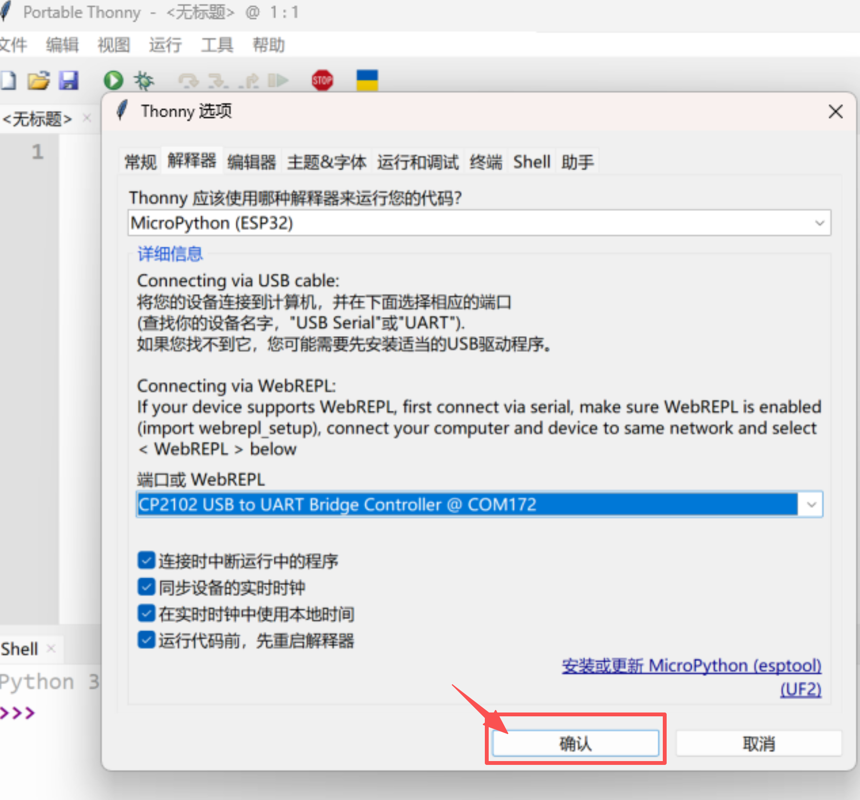The height and width of the screenshot is (800, 860).
Task: Open the 运行 menu
Action: click(x=165, y=45)
